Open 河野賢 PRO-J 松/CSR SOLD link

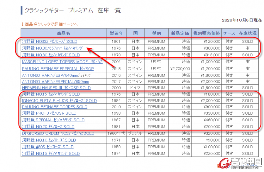tap(49, 113)
